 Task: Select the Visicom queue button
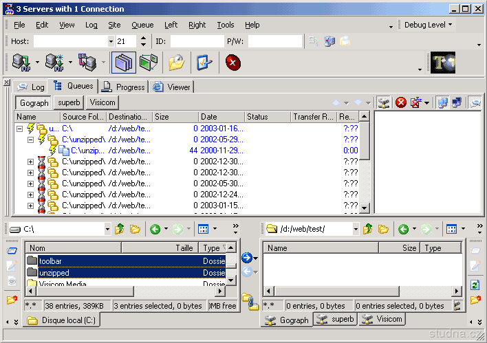point(102,102)
